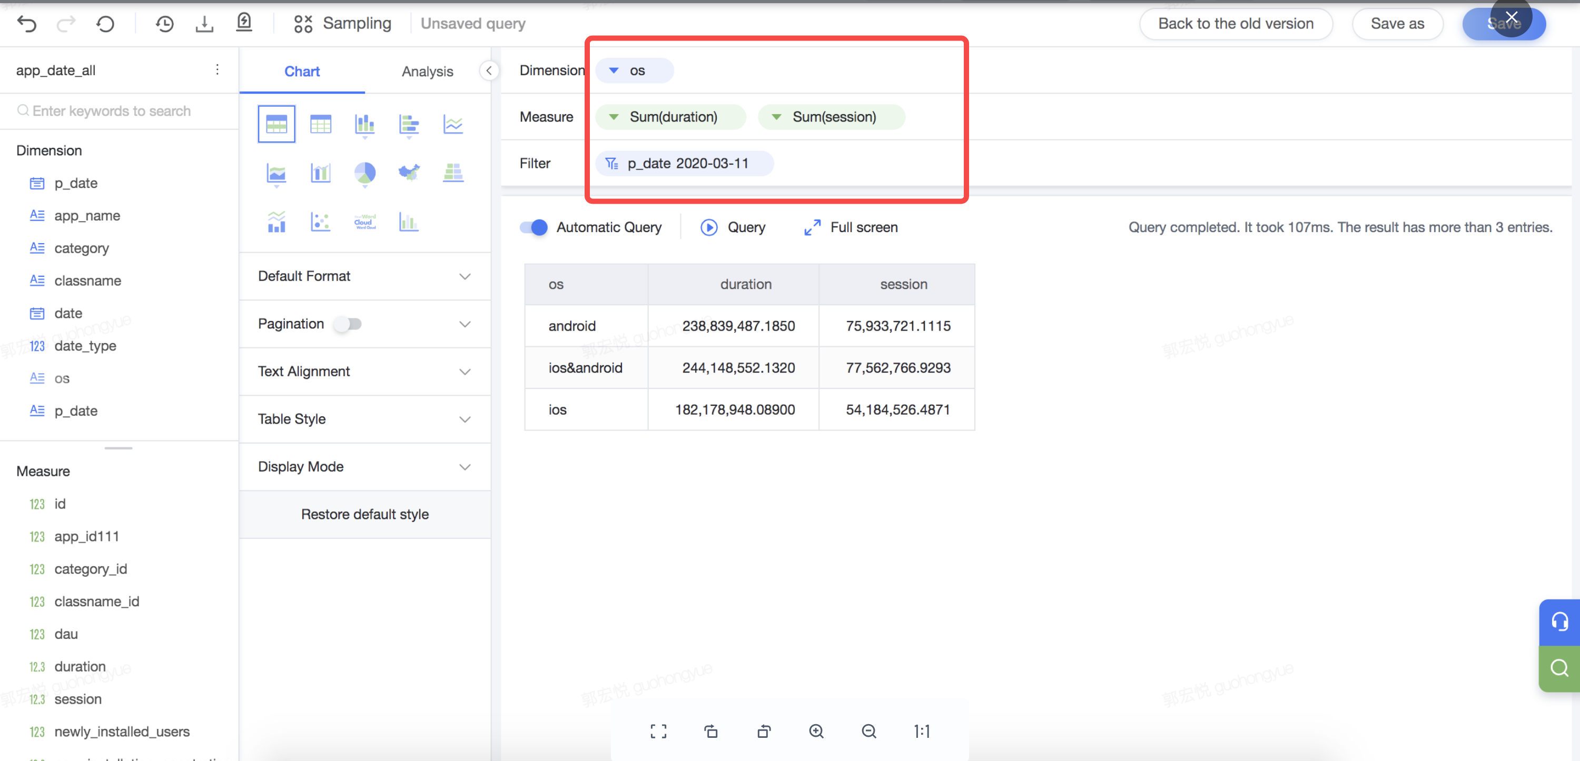Viewport: 1580px width, 761px height.
Task: Click the fit-to-screen canvas icon
Action: tap(658, 731)
